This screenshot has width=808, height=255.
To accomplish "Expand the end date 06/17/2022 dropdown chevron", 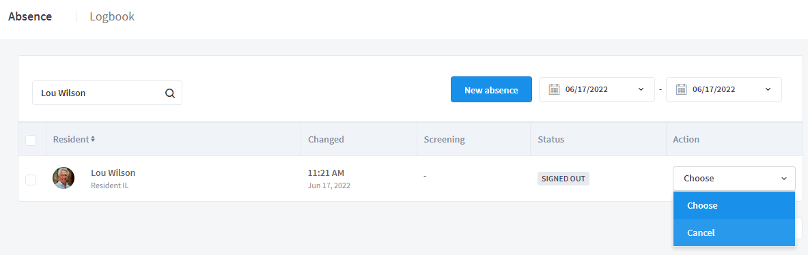I will click(x=768, y=89).
